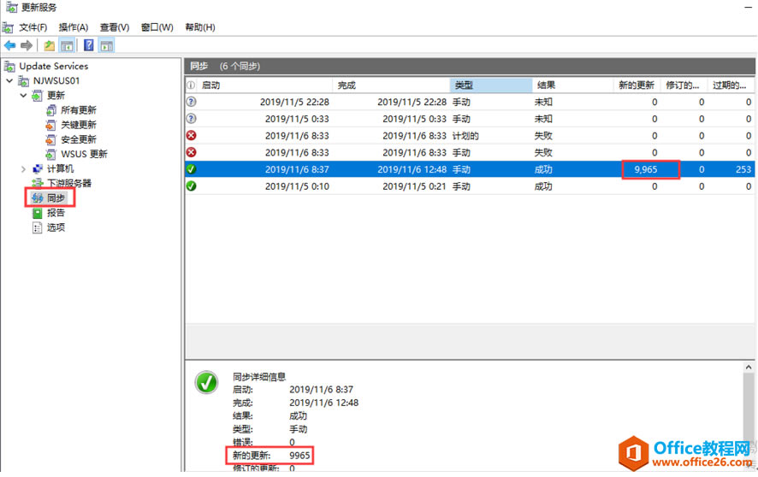Click the 安全更新 tree icon
This screenshot has height=477, width=758.
[x=50, y=139]
